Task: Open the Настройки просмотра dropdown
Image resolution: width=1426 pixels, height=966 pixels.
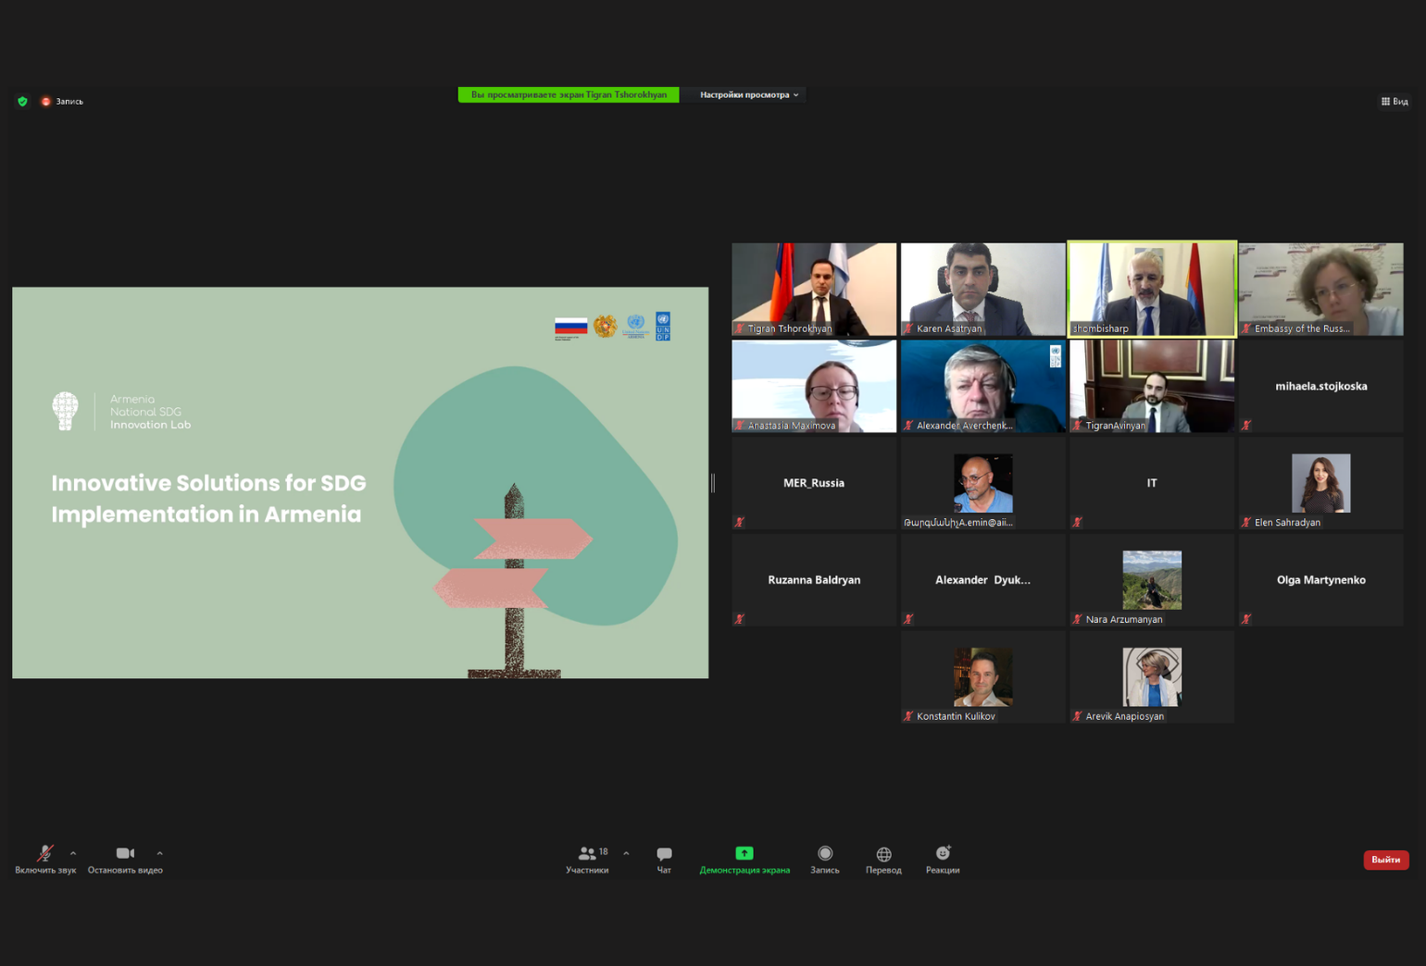Action: [748, 95]
